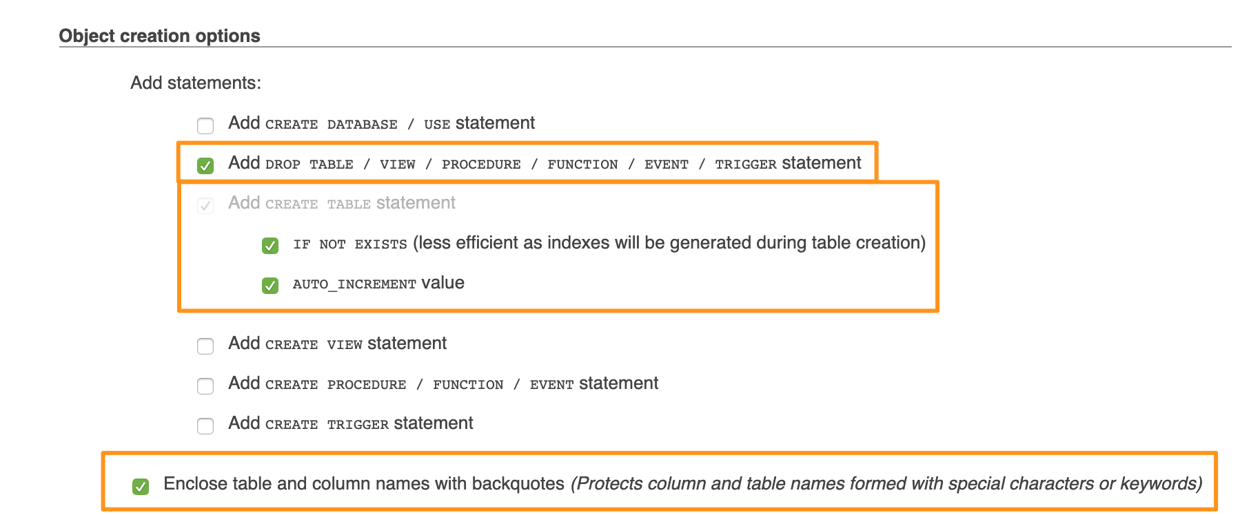This screenshot has width=1260, height=515.
Task: Uncheck the enclose names with backquotes checkbox
Action: click(141, 486)
